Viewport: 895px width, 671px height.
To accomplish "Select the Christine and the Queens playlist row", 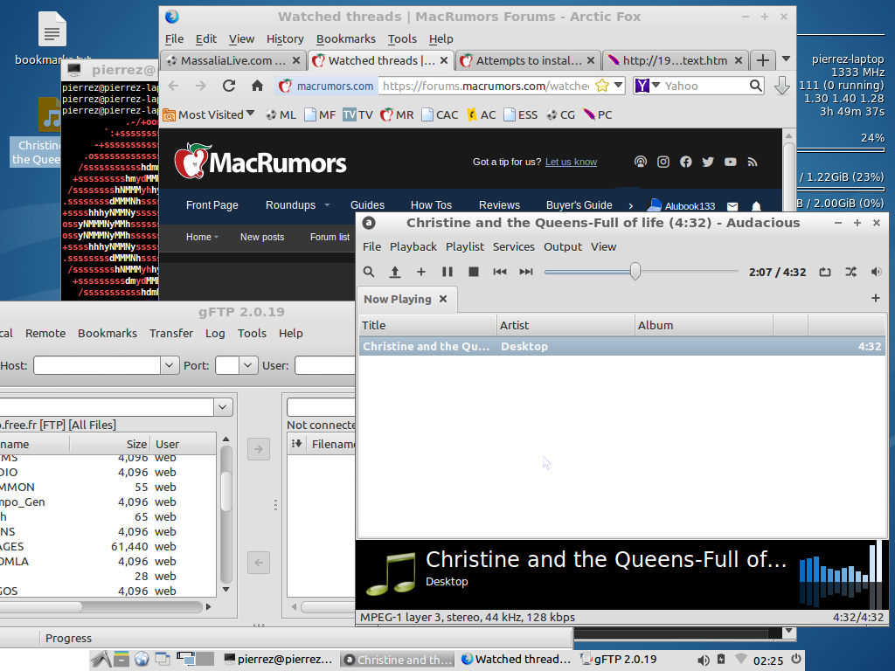I will point(621,346).
